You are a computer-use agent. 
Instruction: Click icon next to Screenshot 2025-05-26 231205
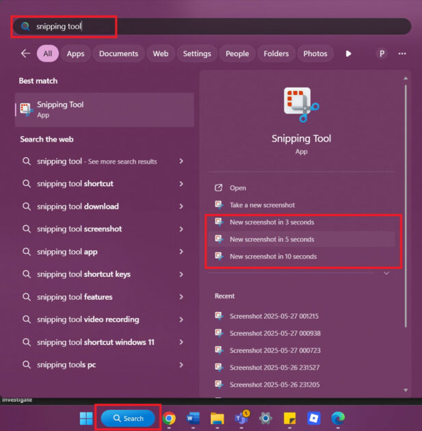coord(219,384)
